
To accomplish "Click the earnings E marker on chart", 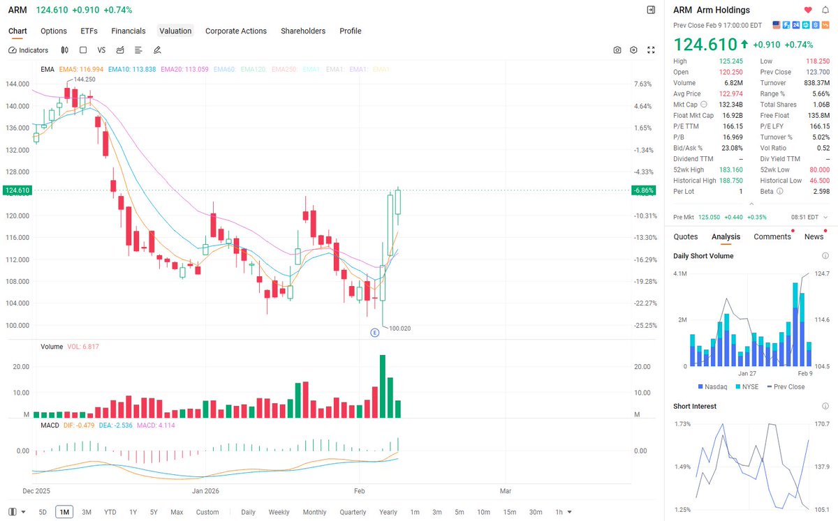I will coord(374,333).
